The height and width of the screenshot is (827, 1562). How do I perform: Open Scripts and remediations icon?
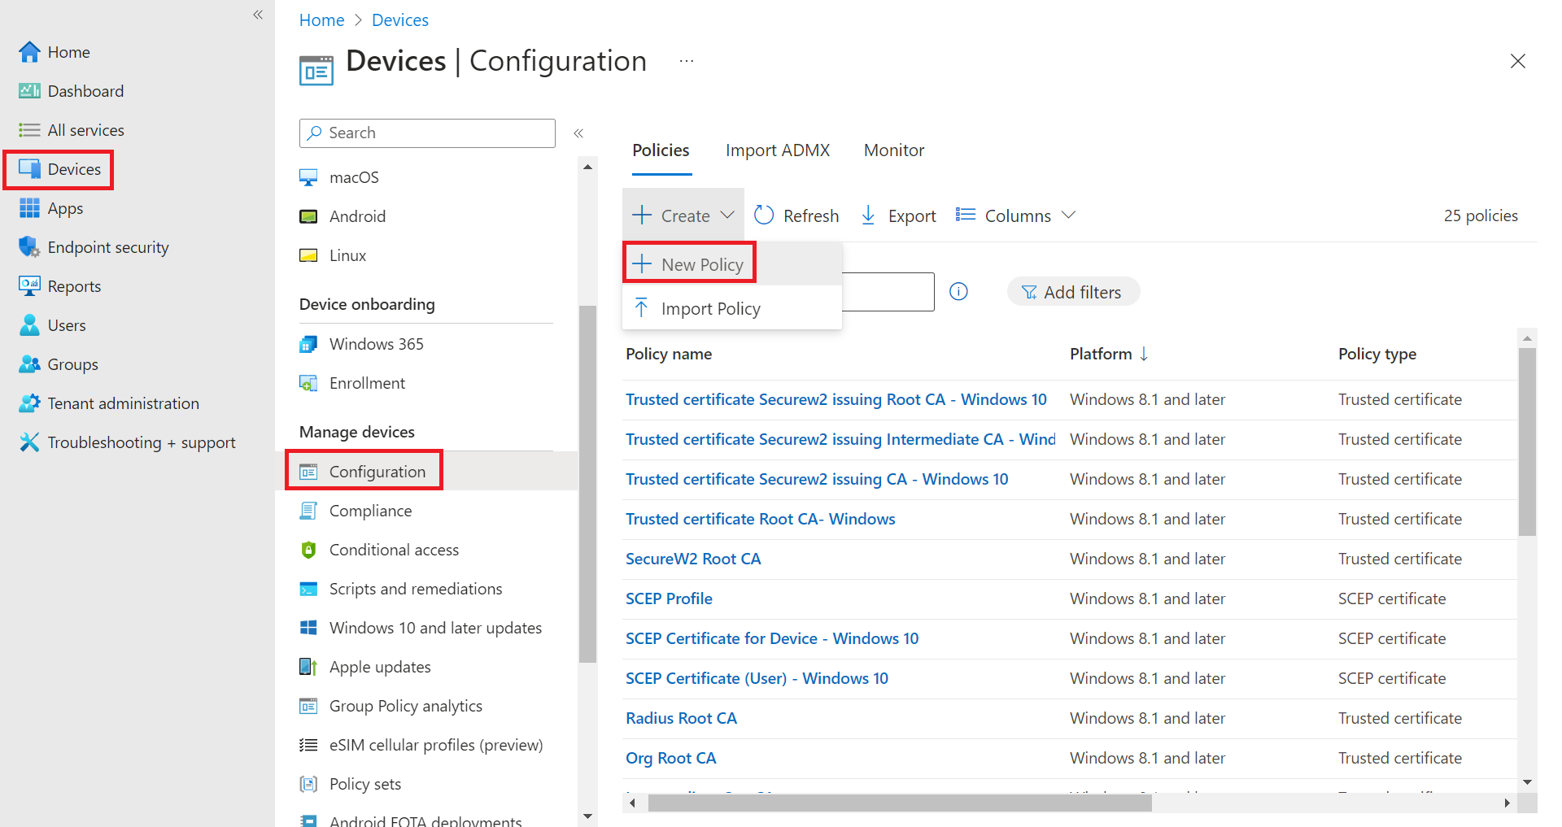308,589
